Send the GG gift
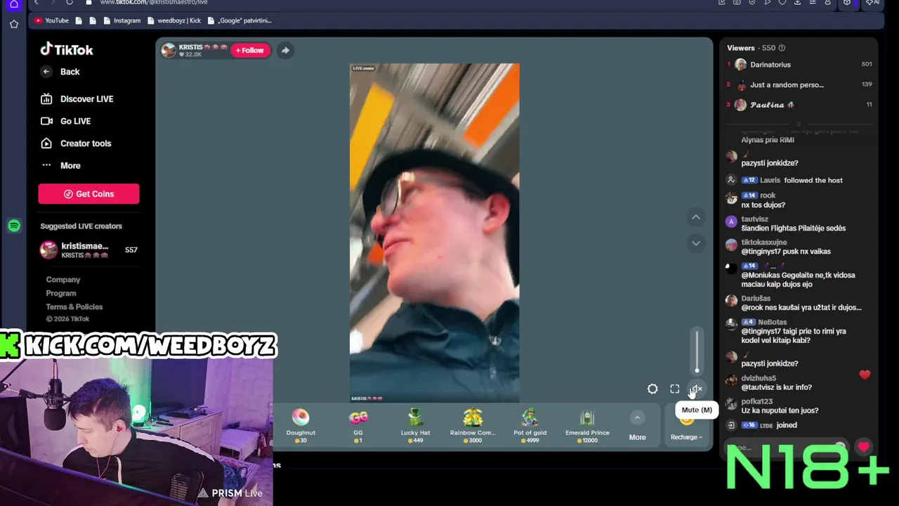899x506 pixels. (358, 426)
